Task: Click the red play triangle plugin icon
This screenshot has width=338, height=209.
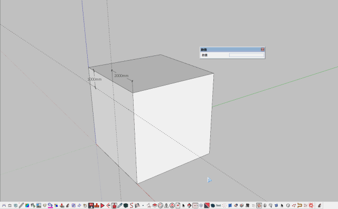Action: click(x=102, y=205)
